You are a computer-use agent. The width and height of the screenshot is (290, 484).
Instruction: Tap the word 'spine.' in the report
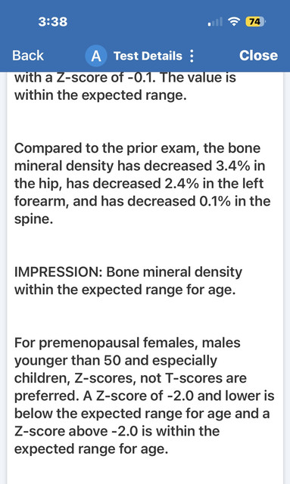[34, 219]
